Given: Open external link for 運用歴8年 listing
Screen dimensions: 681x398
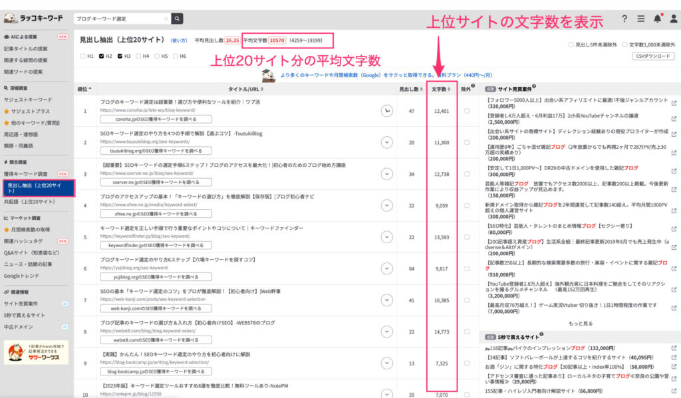Looking at the screenshot, I should pos(674,153).
